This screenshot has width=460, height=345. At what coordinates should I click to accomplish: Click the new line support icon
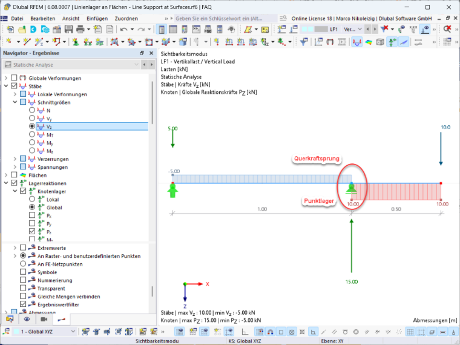[87, 42]
